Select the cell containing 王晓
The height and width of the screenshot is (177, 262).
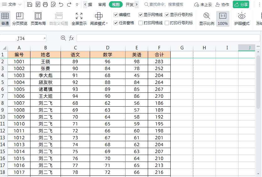(45, 62)
